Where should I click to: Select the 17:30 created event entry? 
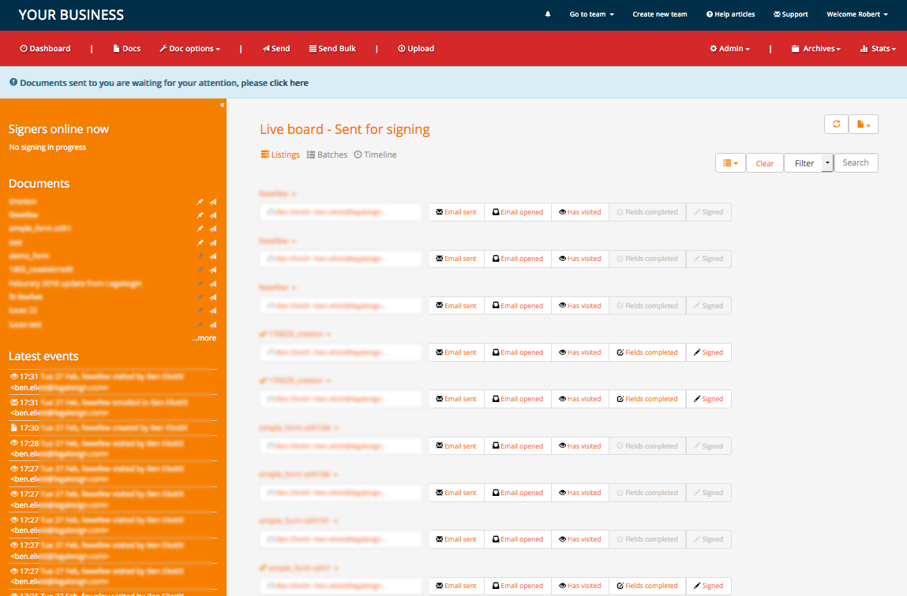[113, 428]
